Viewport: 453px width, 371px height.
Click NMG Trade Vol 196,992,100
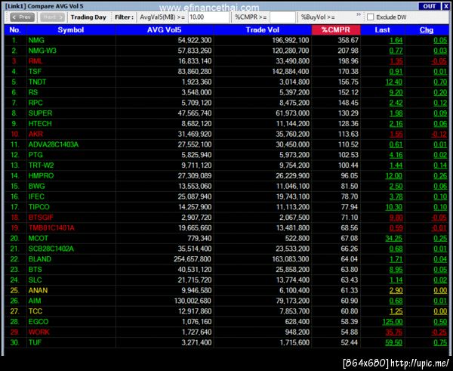point(291,41)
